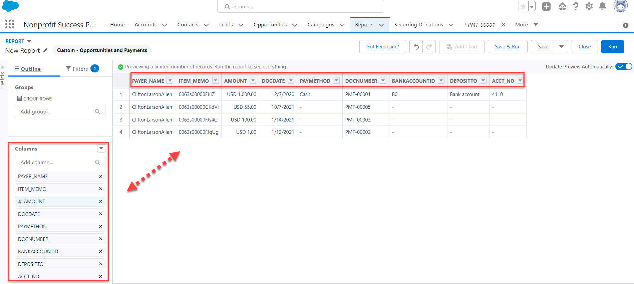
Task: Open the App Launcher grid icon
Action: coord(10,24)
